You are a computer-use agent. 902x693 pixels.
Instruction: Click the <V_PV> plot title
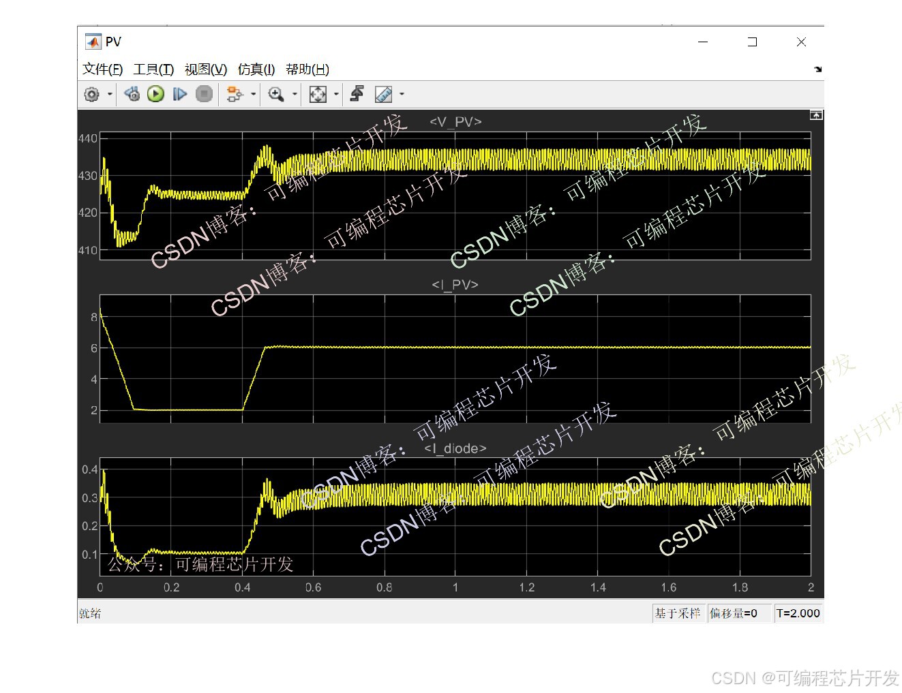click(x=455, y=122)
